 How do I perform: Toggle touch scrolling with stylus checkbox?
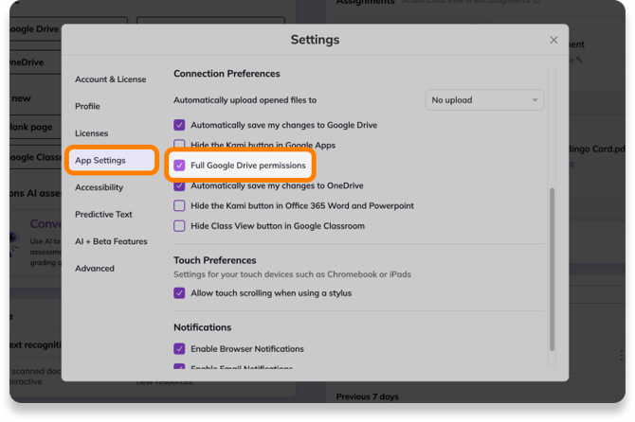(179, 293)
